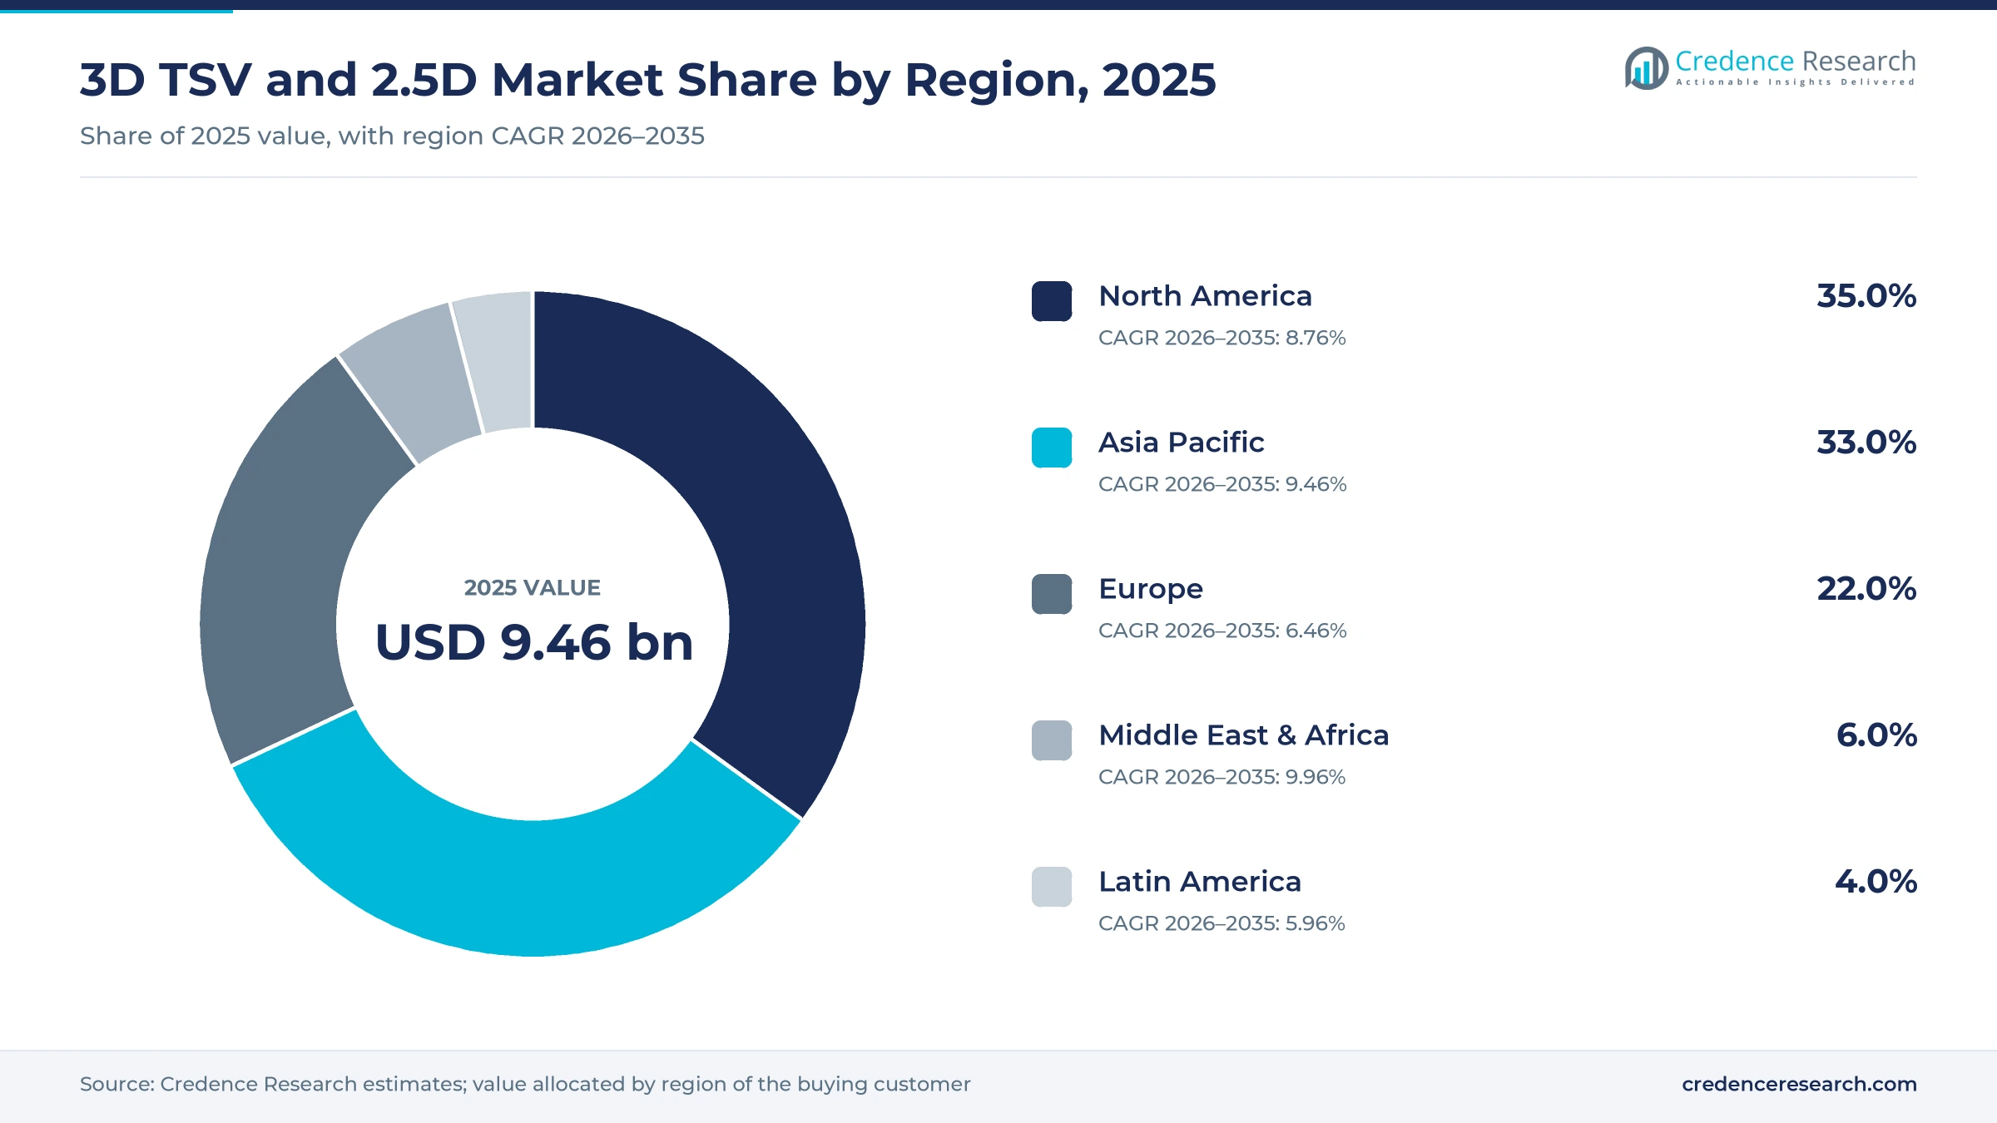
Task: Click "CAGR 2026–2035: 6.46%" text
Action: (1221, 631)
